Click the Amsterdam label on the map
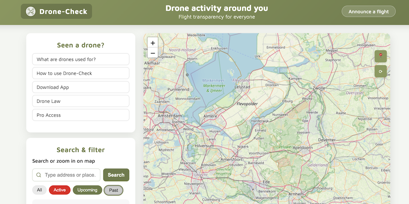Viewport: 409px width, 204px height. (x=170, y=116)
